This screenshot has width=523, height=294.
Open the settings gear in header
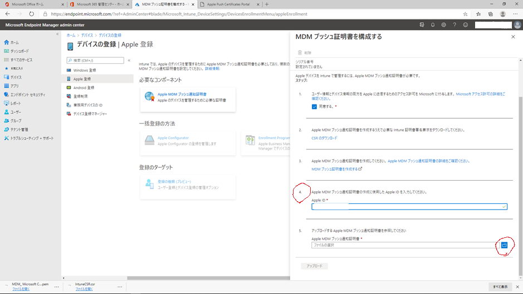[443, 24]
